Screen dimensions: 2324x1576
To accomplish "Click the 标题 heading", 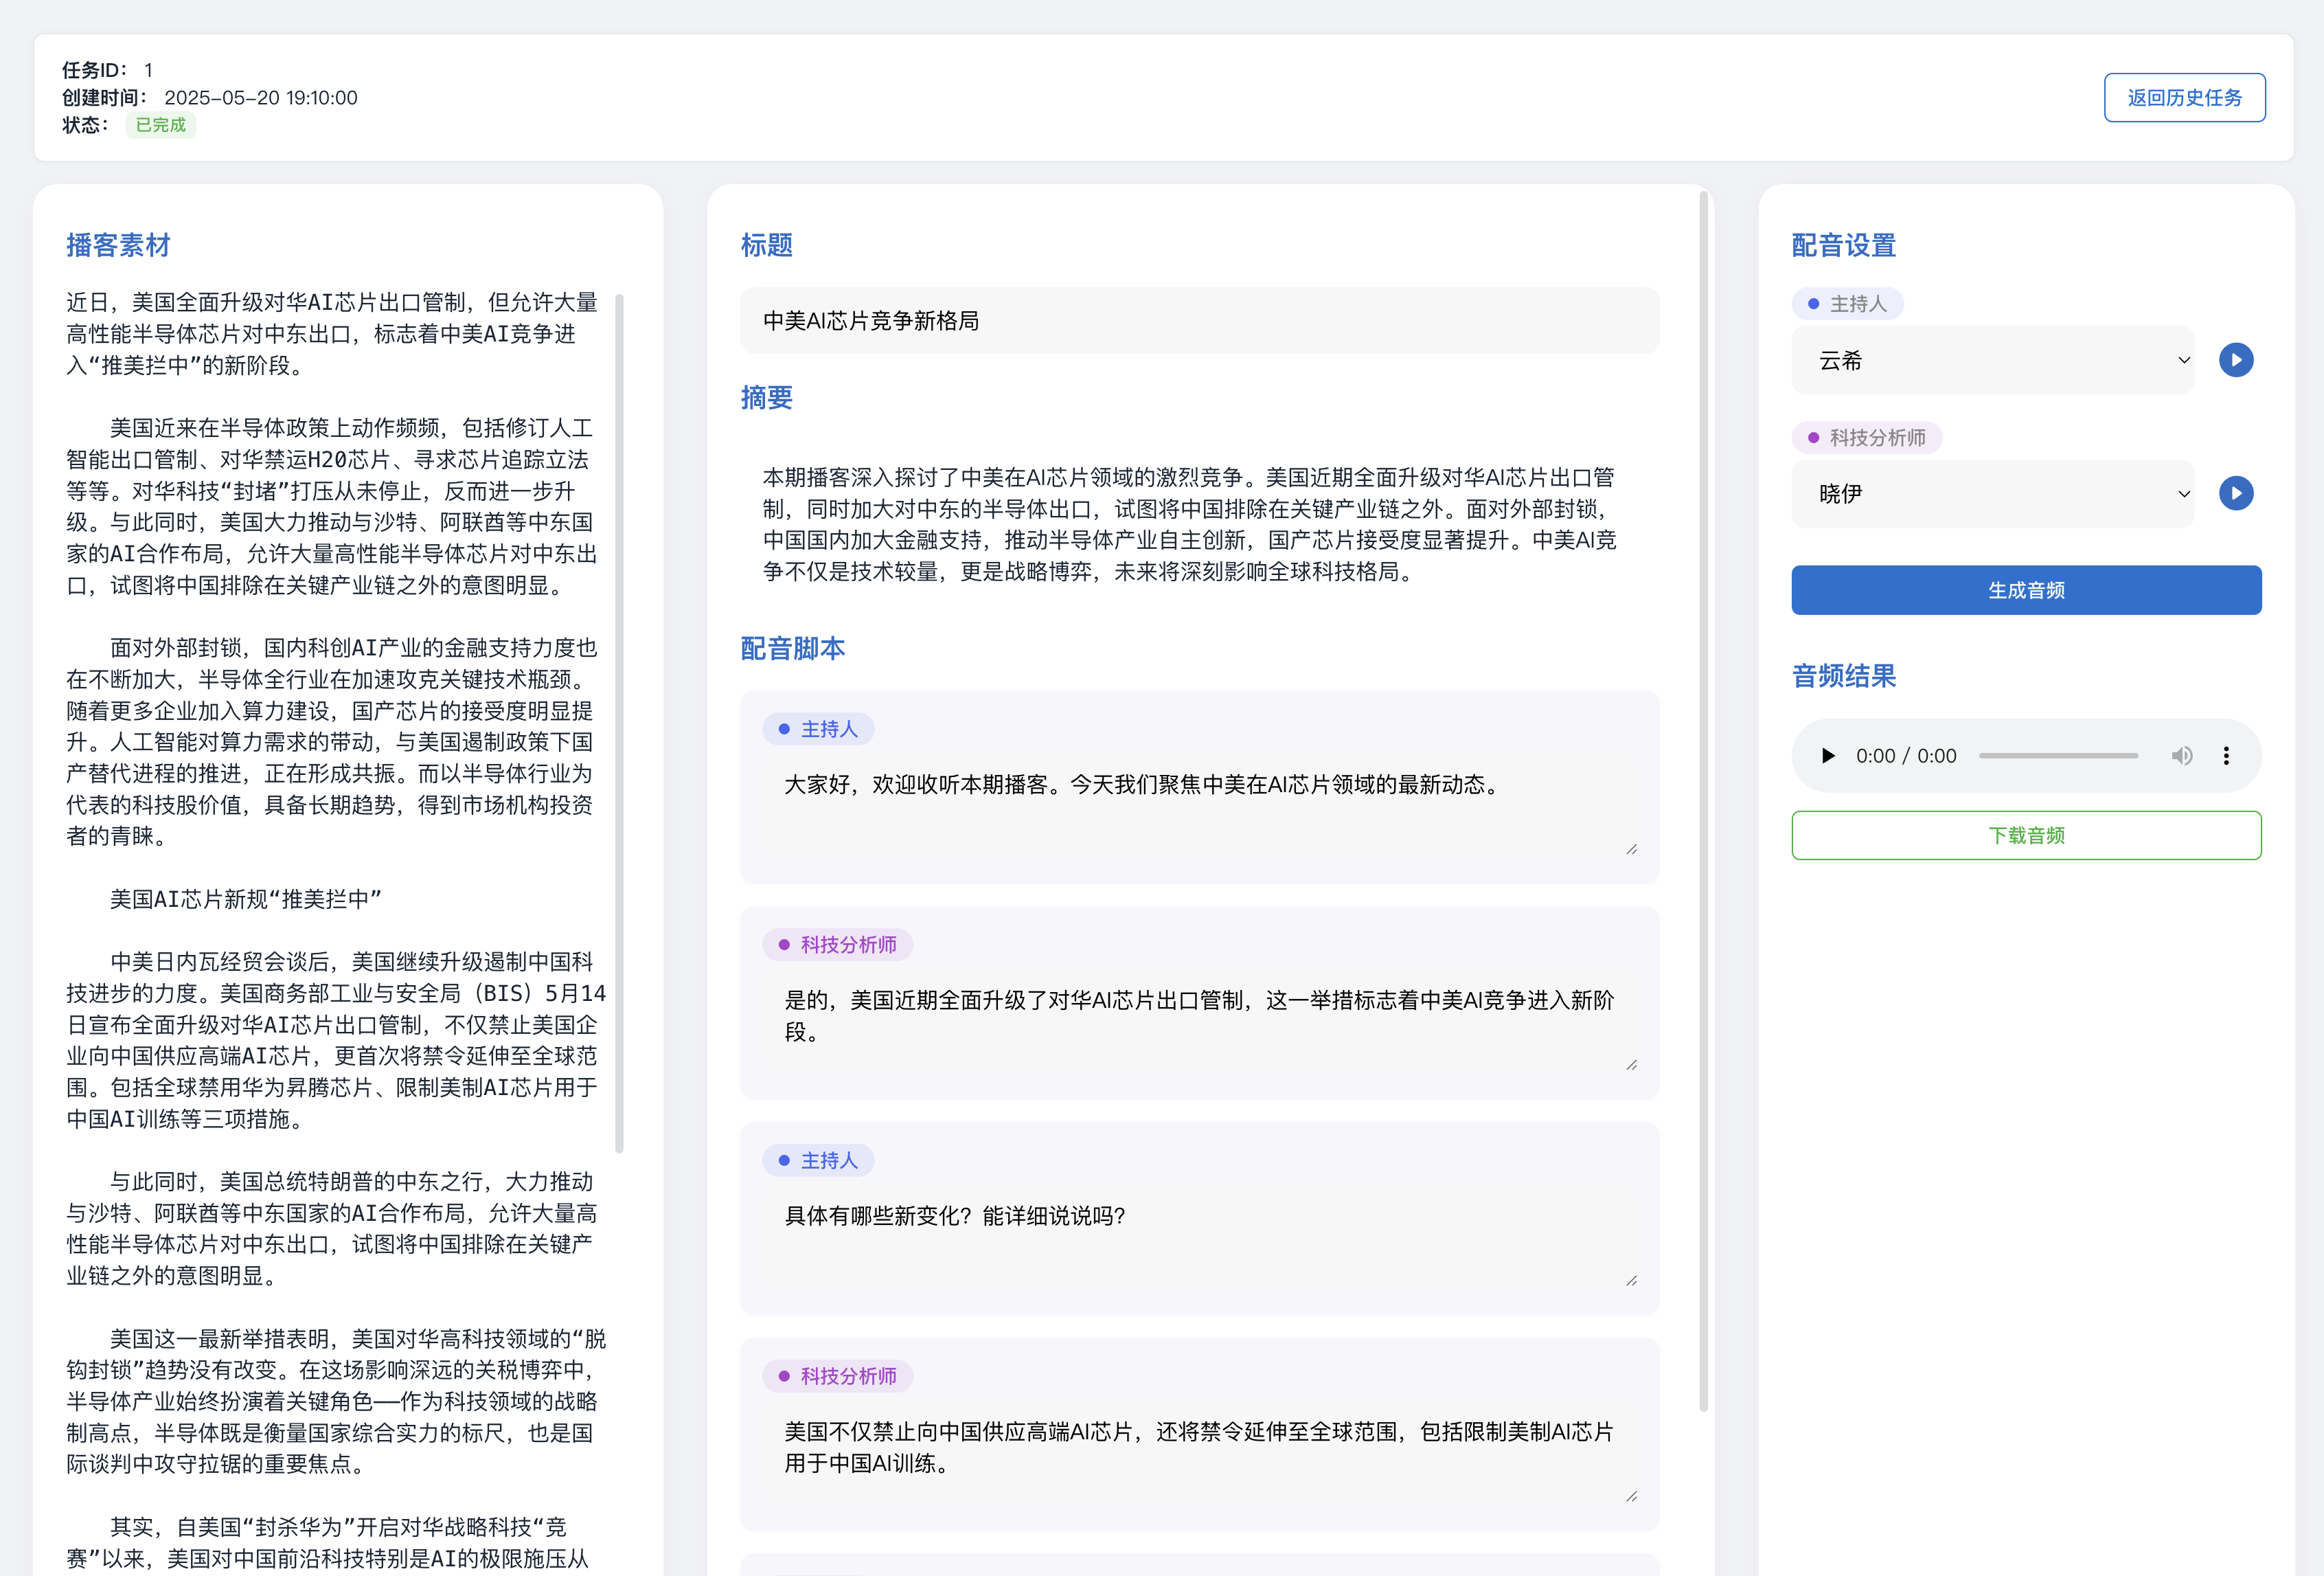I will click(x=767, y=245).
